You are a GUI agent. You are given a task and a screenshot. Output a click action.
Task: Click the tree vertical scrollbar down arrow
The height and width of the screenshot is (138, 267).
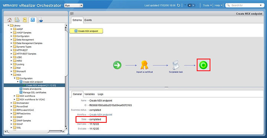tap(66, 128)
